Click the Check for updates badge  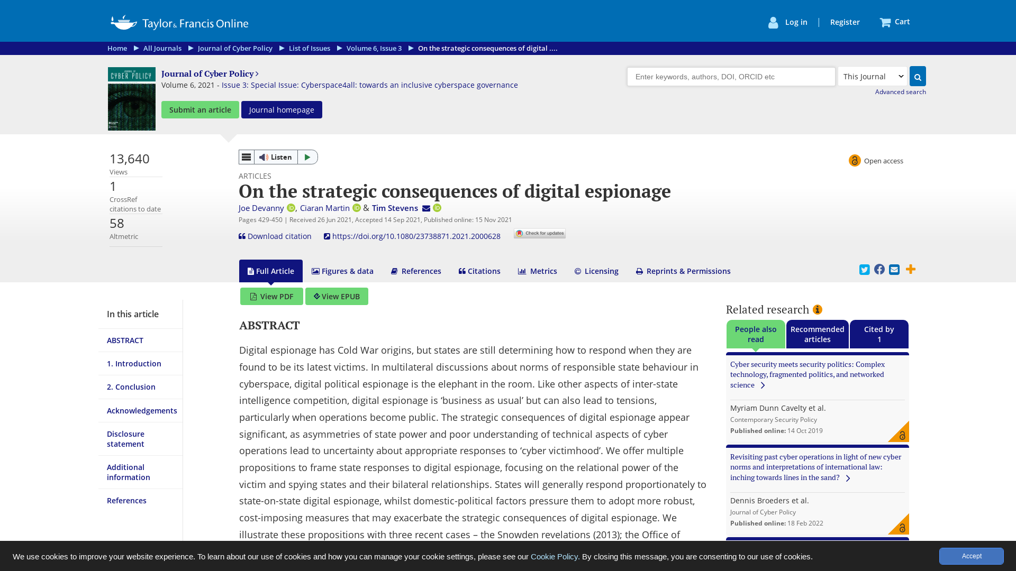[x=540, y=233]
